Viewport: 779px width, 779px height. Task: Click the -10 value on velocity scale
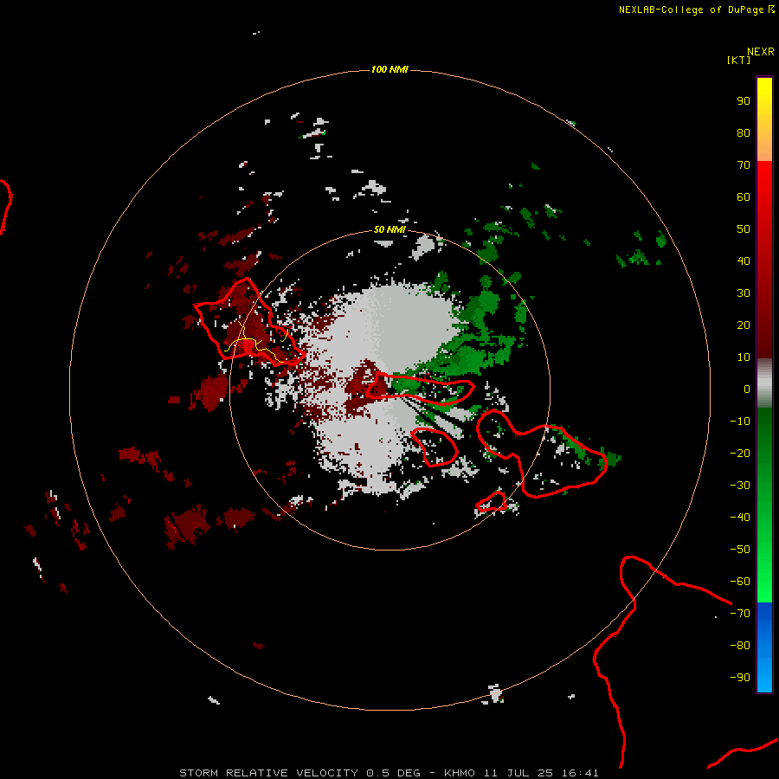click(x=740, y=422)
